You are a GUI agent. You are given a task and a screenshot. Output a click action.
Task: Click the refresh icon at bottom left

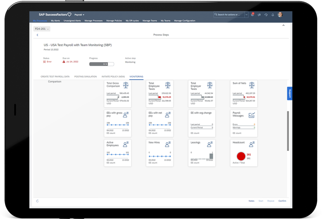pyautogui.click(x=37, y=201)
